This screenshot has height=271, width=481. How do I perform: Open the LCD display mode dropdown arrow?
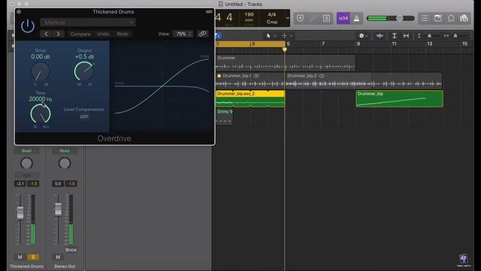pyautogui.click(x=287, y=18)
